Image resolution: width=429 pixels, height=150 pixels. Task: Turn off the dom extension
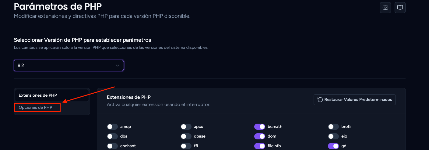(x=260, y=136)
